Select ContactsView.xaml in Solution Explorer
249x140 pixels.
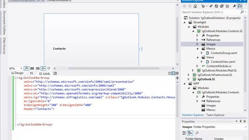coord(223,62)
